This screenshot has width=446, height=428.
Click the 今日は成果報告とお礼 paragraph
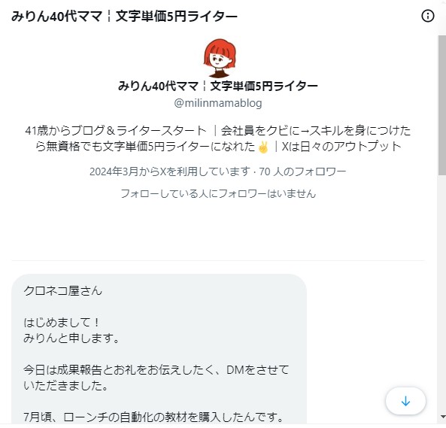156,378
